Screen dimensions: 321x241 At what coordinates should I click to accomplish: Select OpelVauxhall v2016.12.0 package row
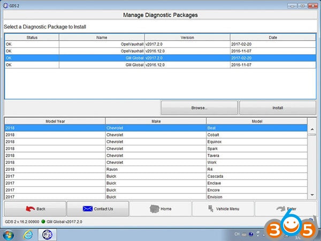click(x=160, y=51)
